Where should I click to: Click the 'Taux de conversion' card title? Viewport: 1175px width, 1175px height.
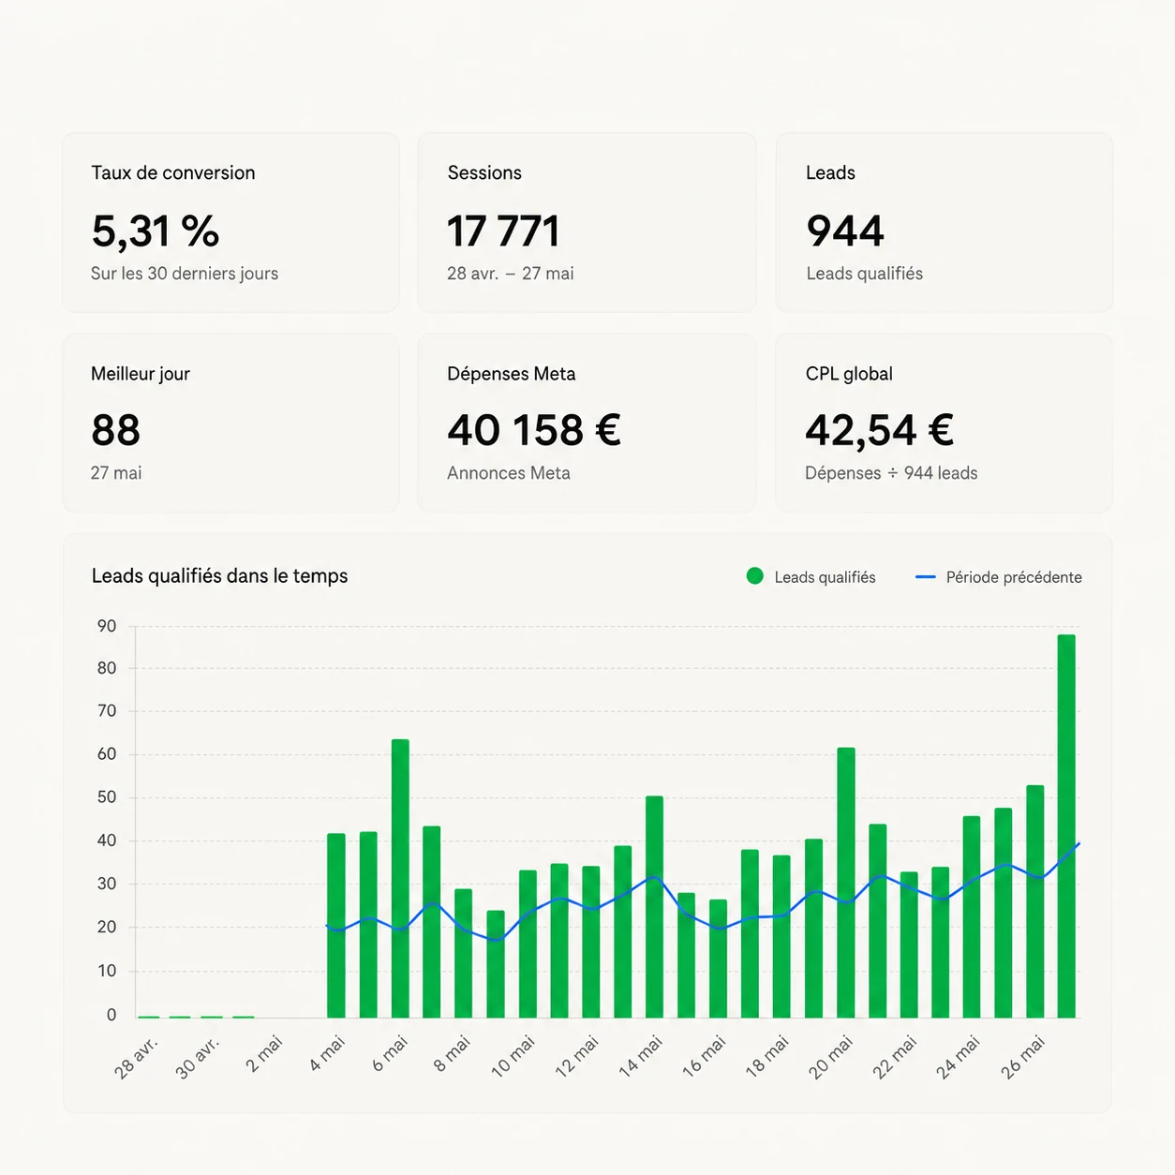tap(173, 172)
